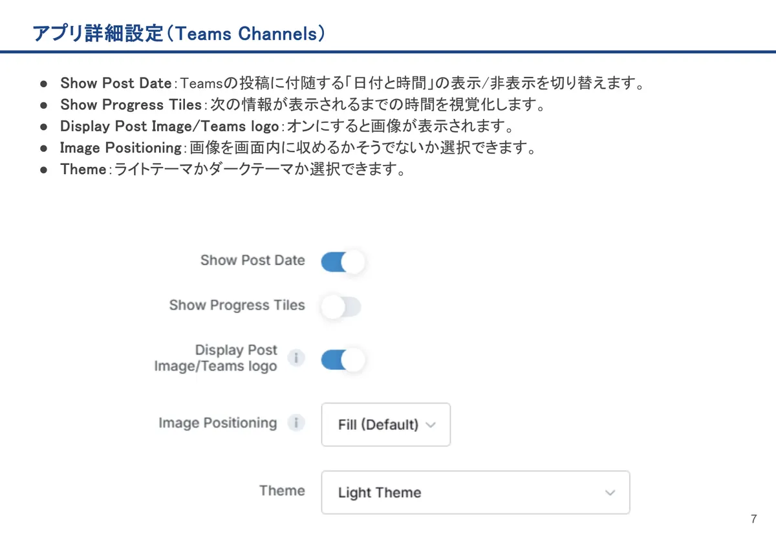Click the bullet describing Image Positioning
Image resolution: width=776 pixels, height=549 pixels.
(299, 148)
